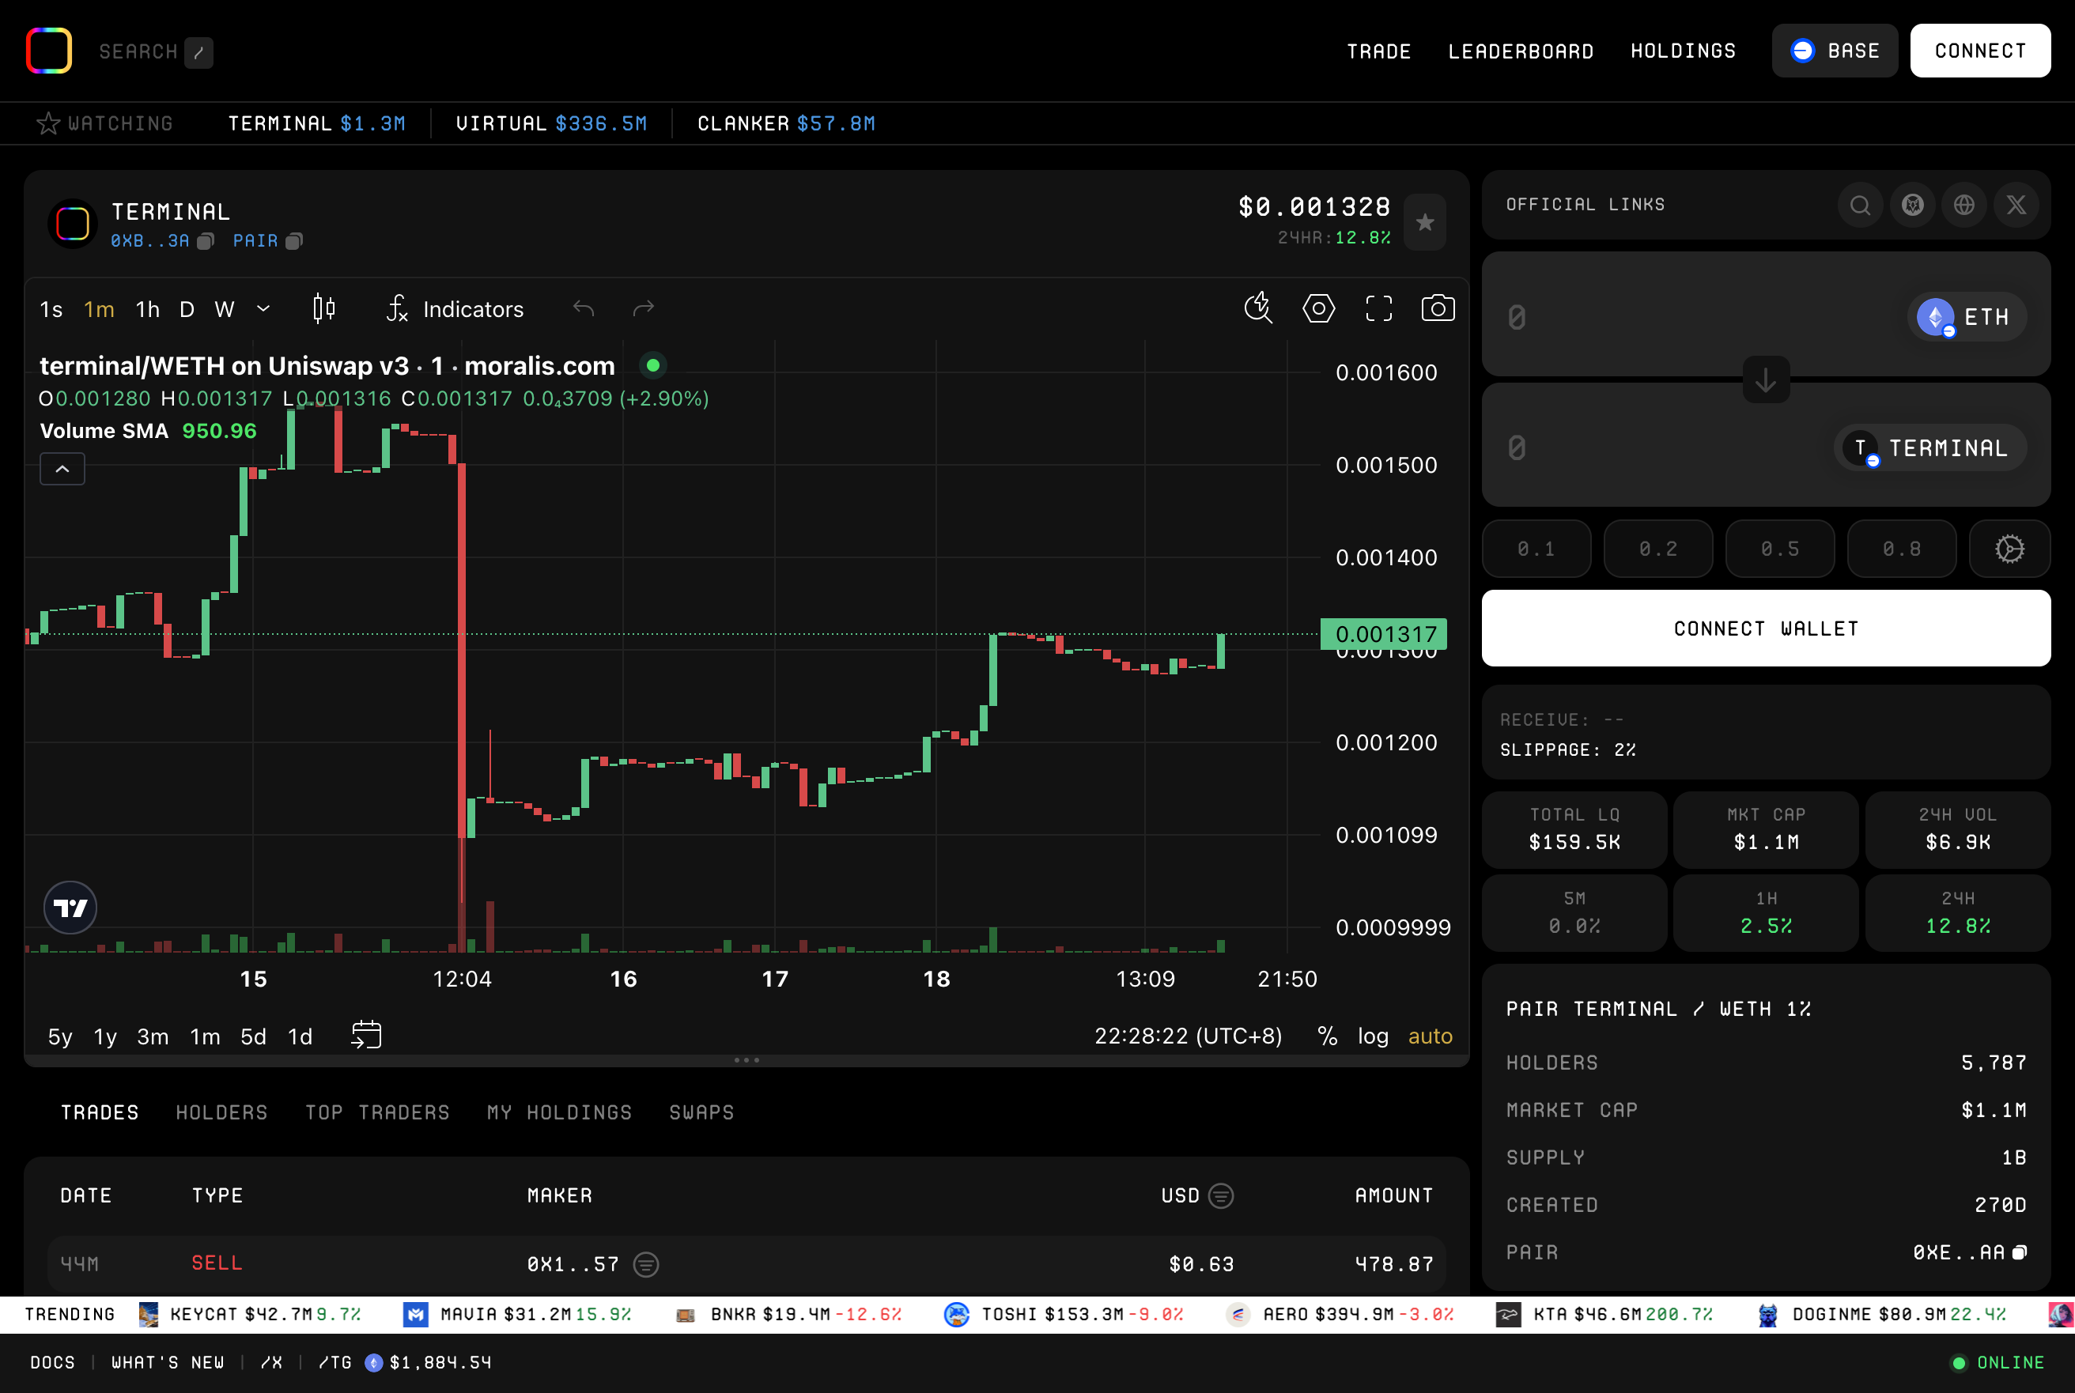Viewport: 2075px width, 1393px height.
Task: Open swap slippage settings gear
Action: coord(2009,549)
